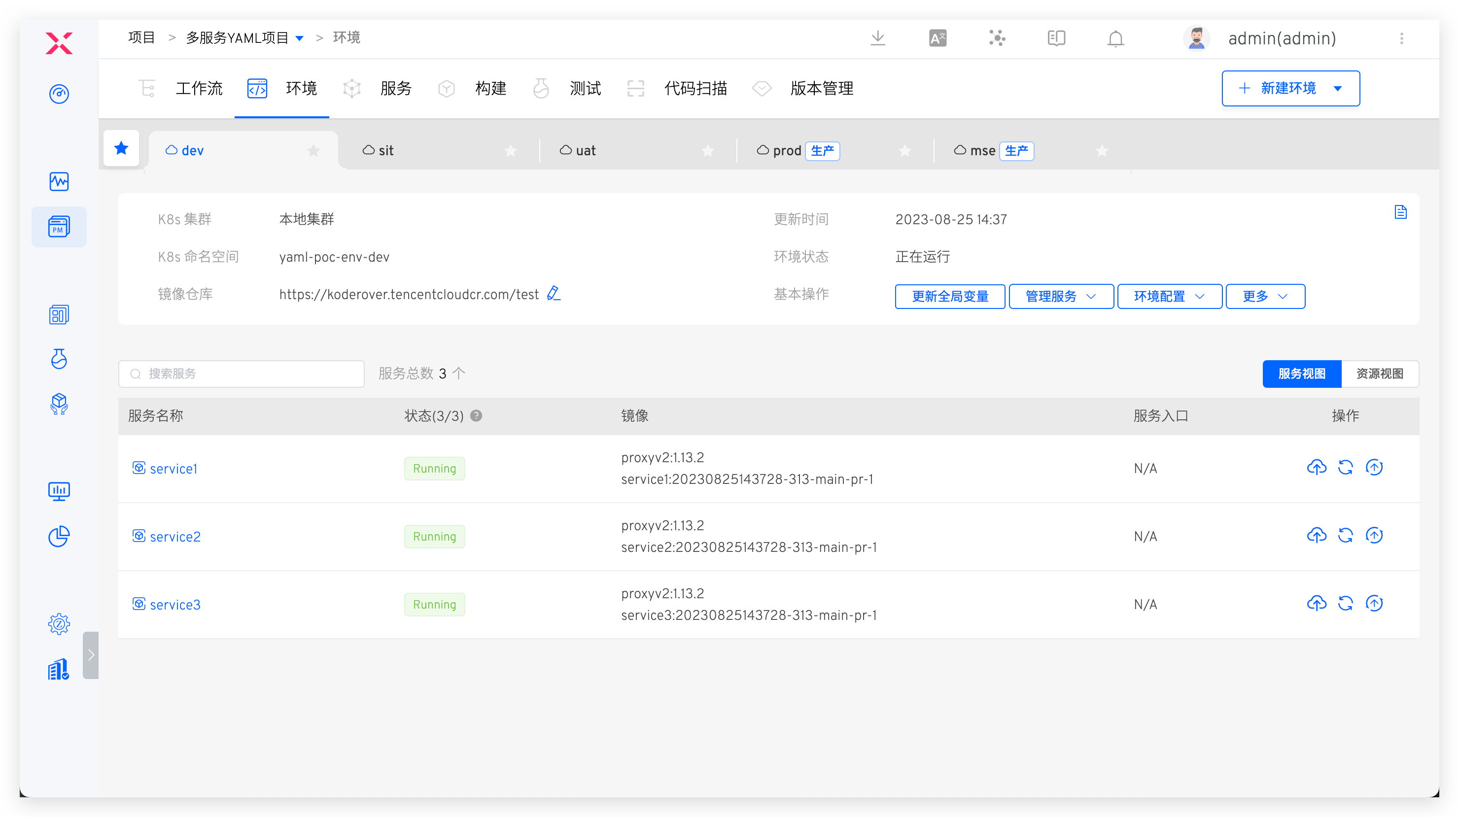Open the prod environment tab
This screenshot has height=817, width=1459.
[x=786, y=151]
